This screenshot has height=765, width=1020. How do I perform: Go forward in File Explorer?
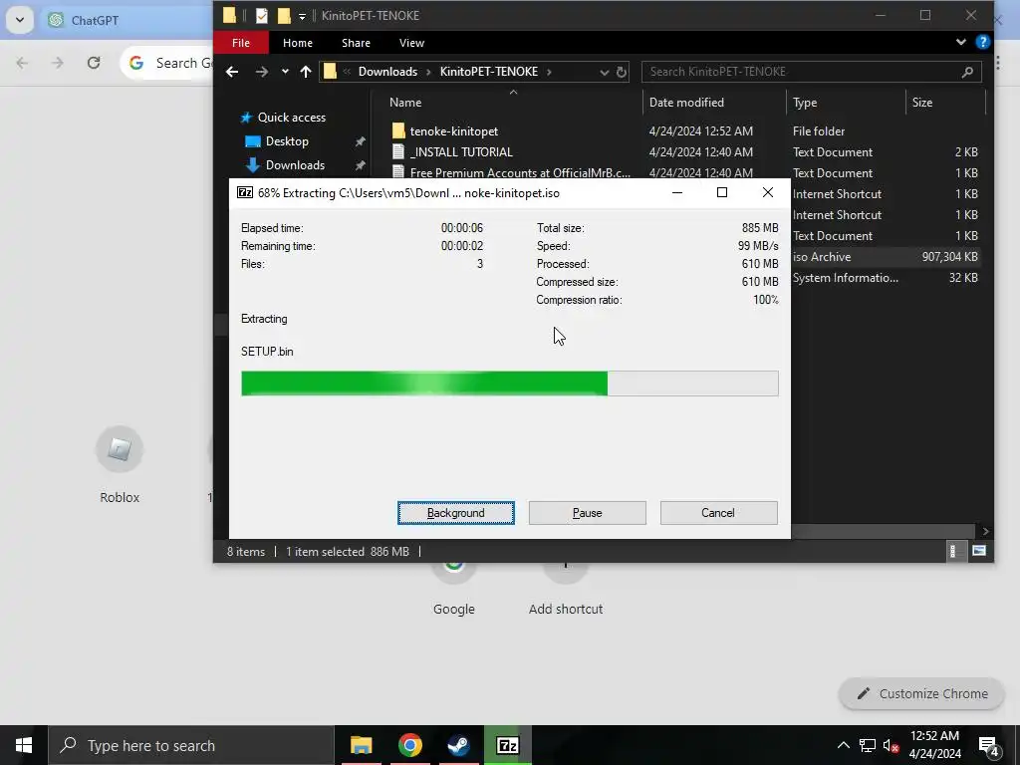click(262, 72)
